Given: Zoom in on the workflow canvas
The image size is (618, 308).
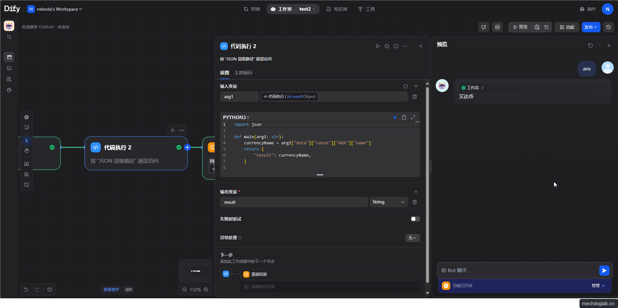Looking at the screenshot, I should pos(206,290).
